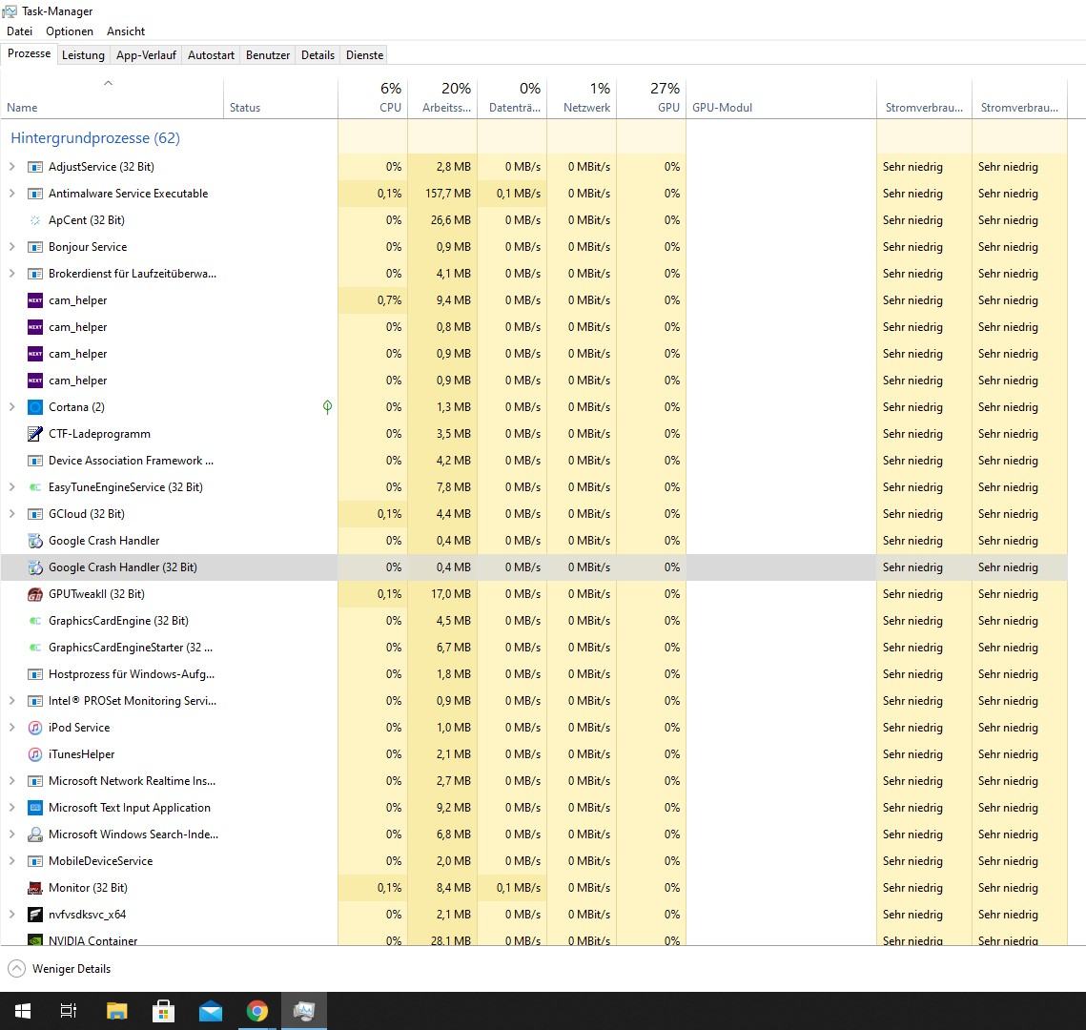
Task: Click the Task-Manager taskbar icon
Action: pyautogui.click(x=304, y=1011)
